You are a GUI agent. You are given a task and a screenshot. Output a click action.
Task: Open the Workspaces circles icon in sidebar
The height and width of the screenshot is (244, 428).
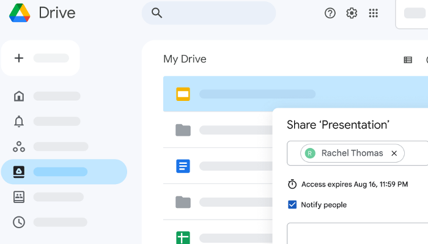tap(19, 147)
